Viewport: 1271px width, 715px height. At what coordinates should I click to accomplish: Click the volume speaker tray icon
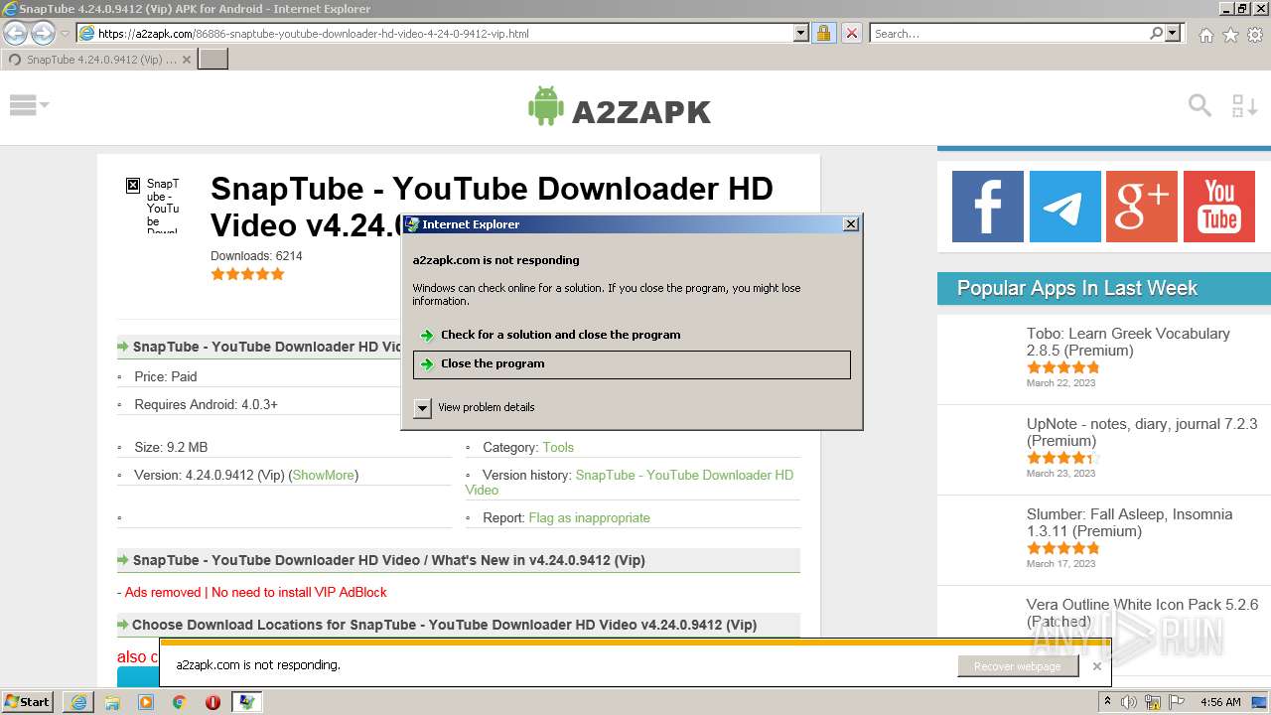(1129, 702)
